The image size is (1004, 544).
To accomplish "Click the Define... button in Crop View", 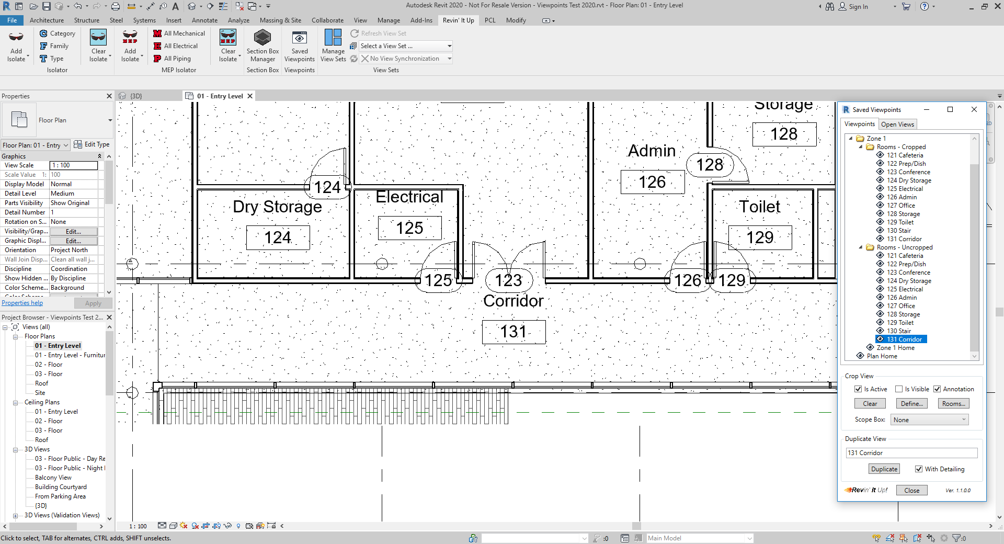I will (x=912, y=404).
